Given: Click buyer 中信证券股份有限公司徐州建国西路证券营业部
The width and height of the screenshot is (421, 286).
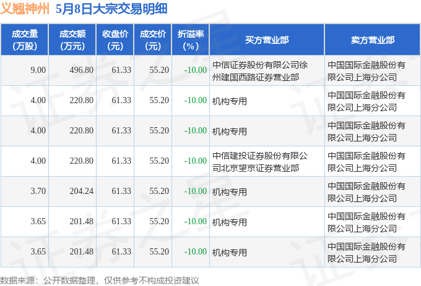Looking at the screenshot, I should point(260,71).
